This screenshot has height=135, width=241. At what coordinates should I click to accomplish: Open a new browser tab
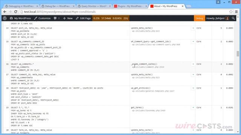tap(189, 6)
